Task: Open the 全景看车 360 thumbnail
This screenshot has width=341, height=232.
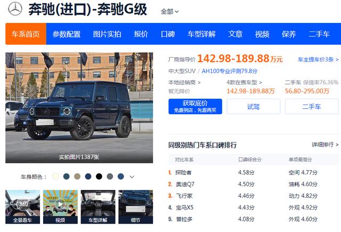Action: [x=22, y=207]
